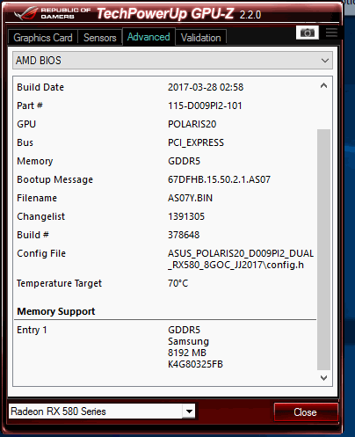Click the Samsung vendor text
Screen dimensions: 355x437
pyautogui.click(x=188, y=341)
